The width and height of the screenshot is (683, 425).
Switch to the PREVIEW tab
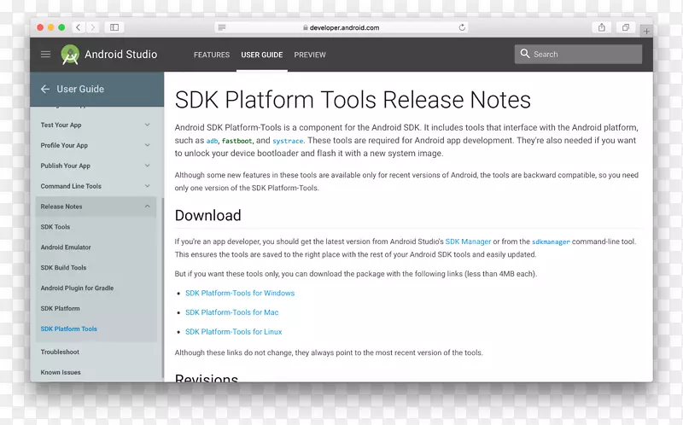click(310, 55)
